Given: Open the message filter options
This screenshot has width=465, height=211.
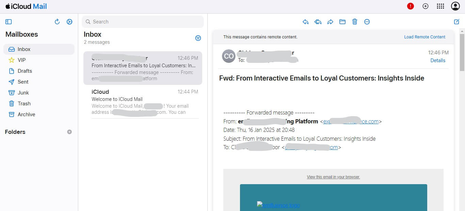Looking at the screenshot, I should [x=198, y=38].
